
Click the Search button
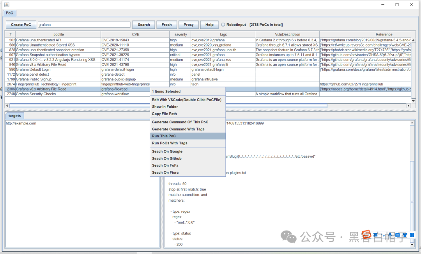tap(143, 25)
